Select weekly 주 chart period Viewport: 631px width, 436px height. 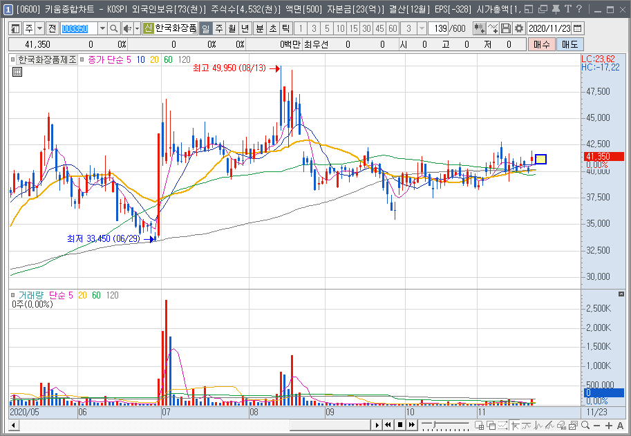[x=219, y=28]
